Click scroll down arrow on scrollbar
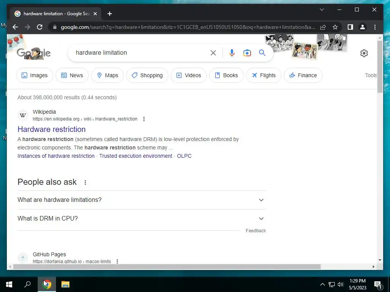The image size is (390, 292). coord(380,260)
